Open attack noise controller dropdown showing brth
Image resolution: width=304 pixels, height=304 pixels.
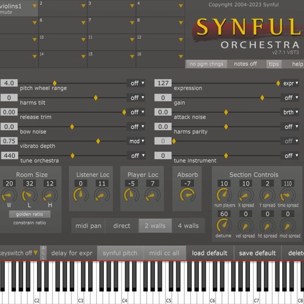[x=291, y=112]
